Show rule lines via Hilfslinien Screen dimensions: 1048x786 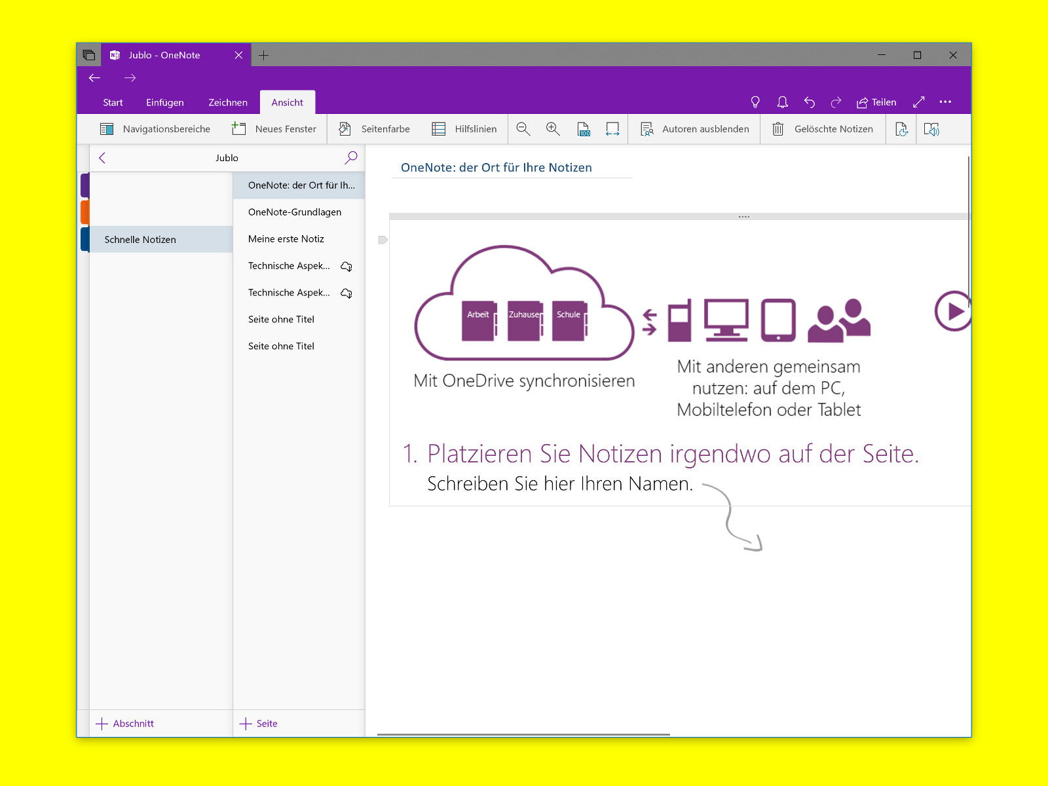click(x=464, y=129)
